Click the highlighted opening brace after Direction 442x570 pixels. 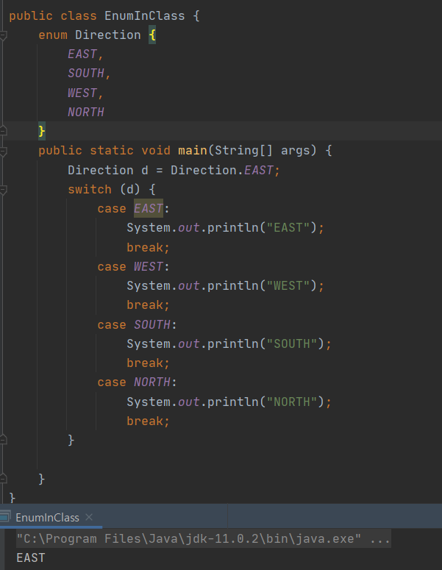tap(152, 35)
